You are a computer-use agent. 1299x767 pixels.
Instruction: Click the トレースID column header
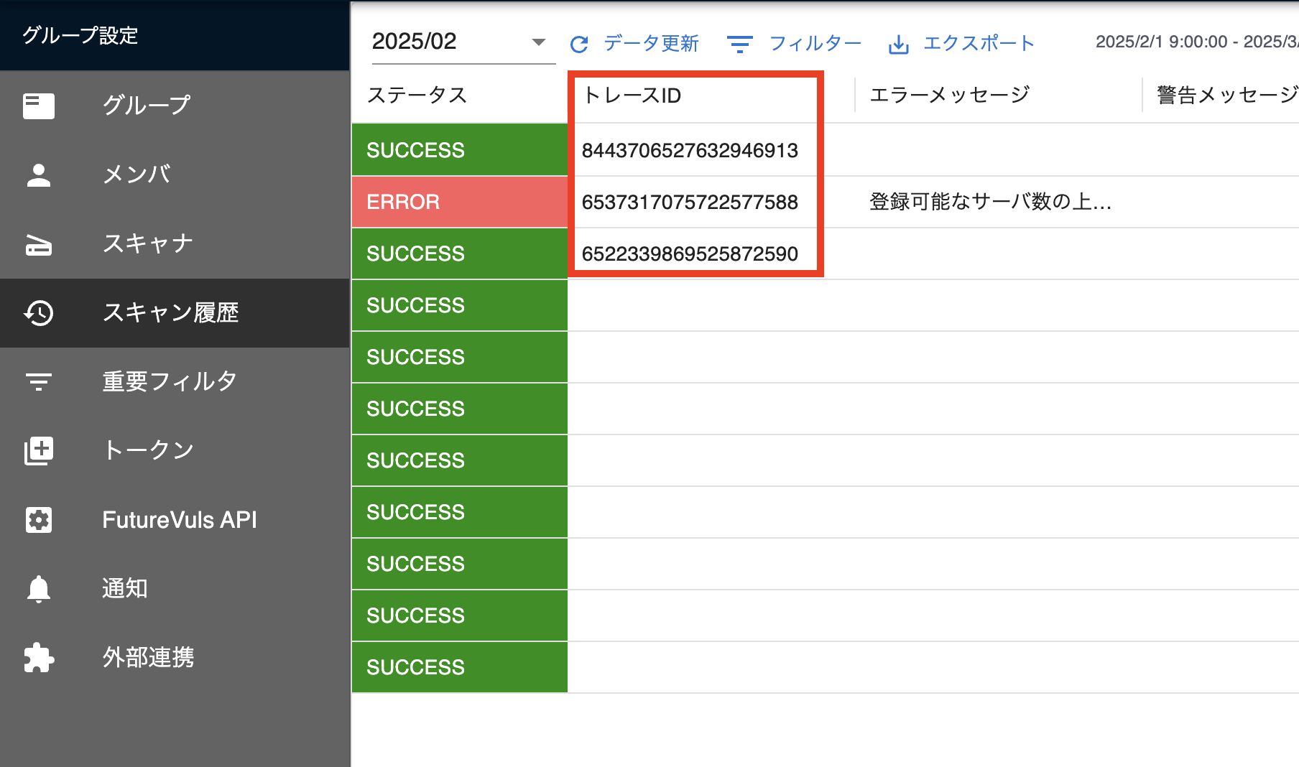pos(632,95)
